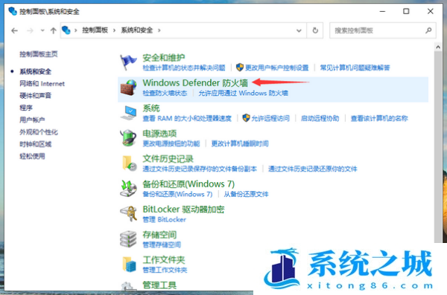Click the shield icon beside 允许远程访问
The height and width of the screenshot is (295, 447).
246,117
